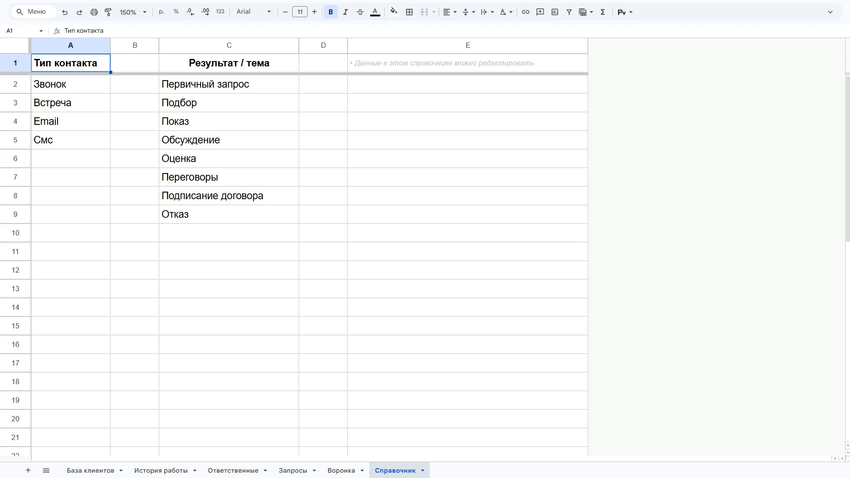Viewport: 850px width, 478px height.
Task: Open horizontal align dropdown
Action: point(450,12)
